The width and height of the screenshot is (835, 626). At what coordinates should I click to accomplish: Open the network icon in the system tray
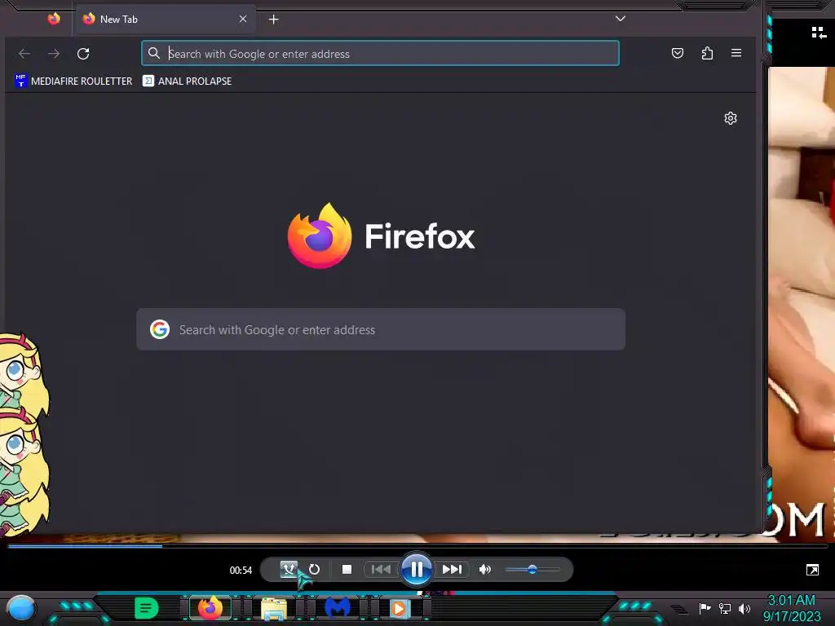pos(725,608)
